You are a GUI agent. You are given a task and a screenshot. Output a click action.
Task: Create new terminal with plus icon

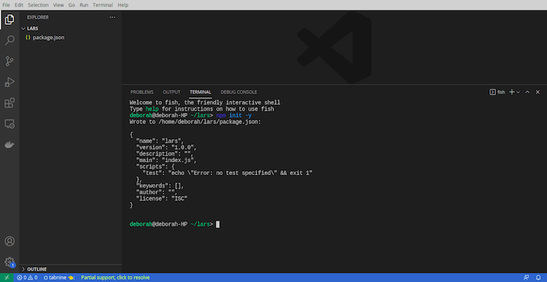click(512, 92)
